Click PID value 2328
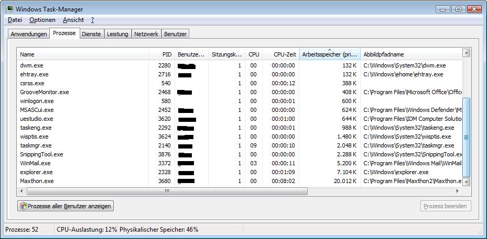 pyautogui.click(x=165, y=172)
